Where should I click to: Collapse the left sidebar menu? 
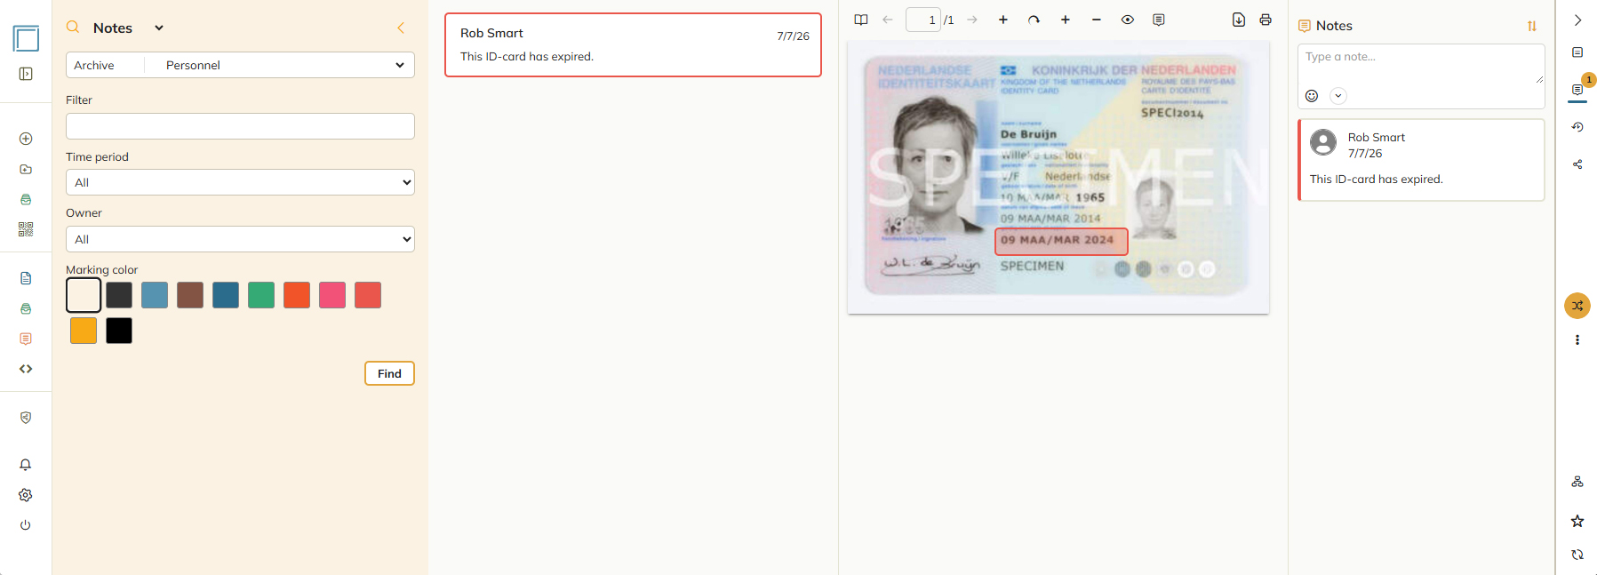coord(26,74)
